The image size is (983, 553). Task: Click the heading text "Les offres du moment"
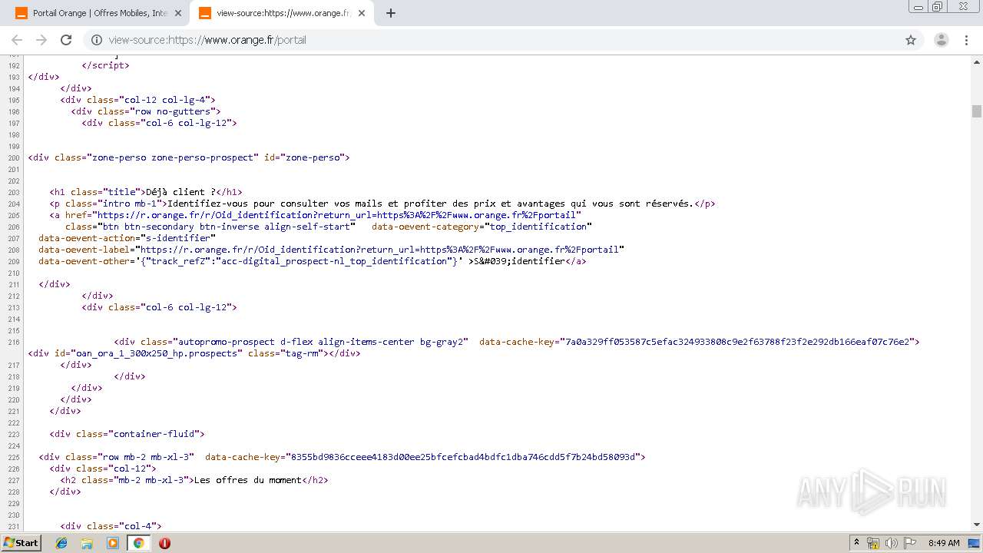click(248, 480)
